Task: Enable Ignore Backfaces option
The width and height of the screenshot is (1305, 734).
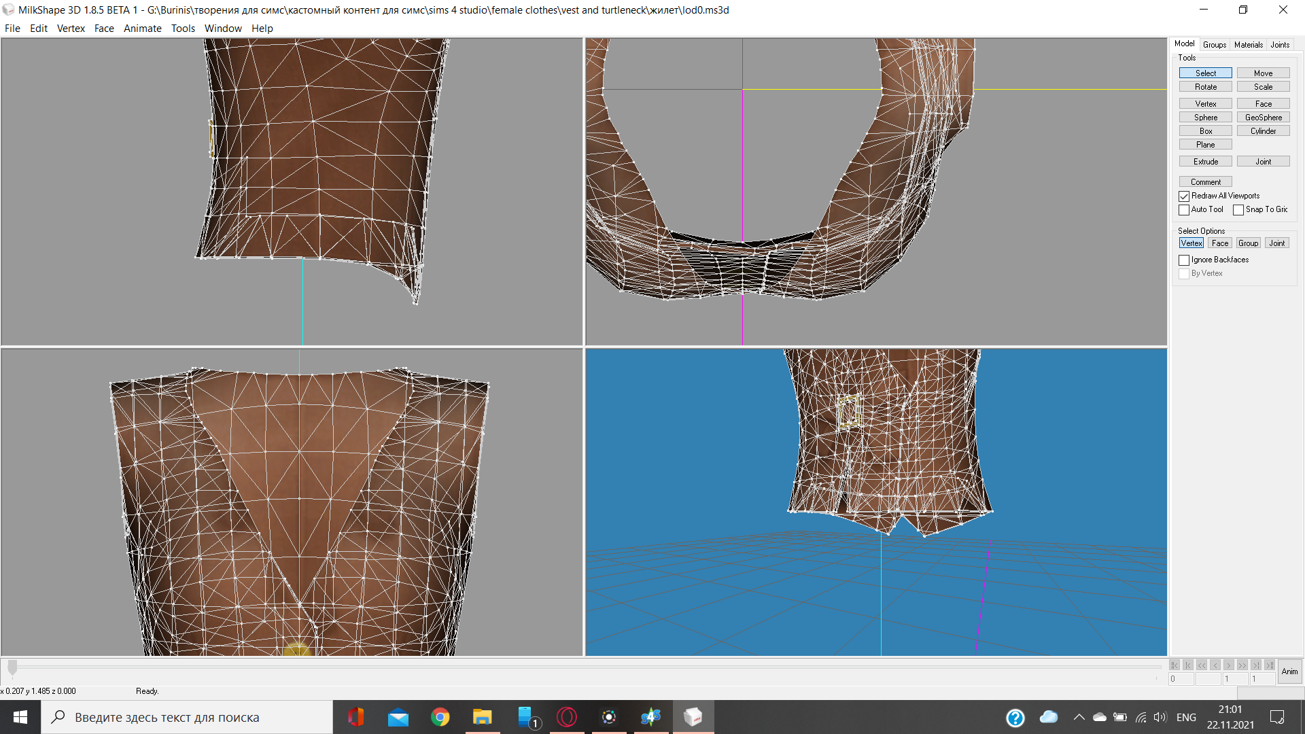Action: point(1184,260)
